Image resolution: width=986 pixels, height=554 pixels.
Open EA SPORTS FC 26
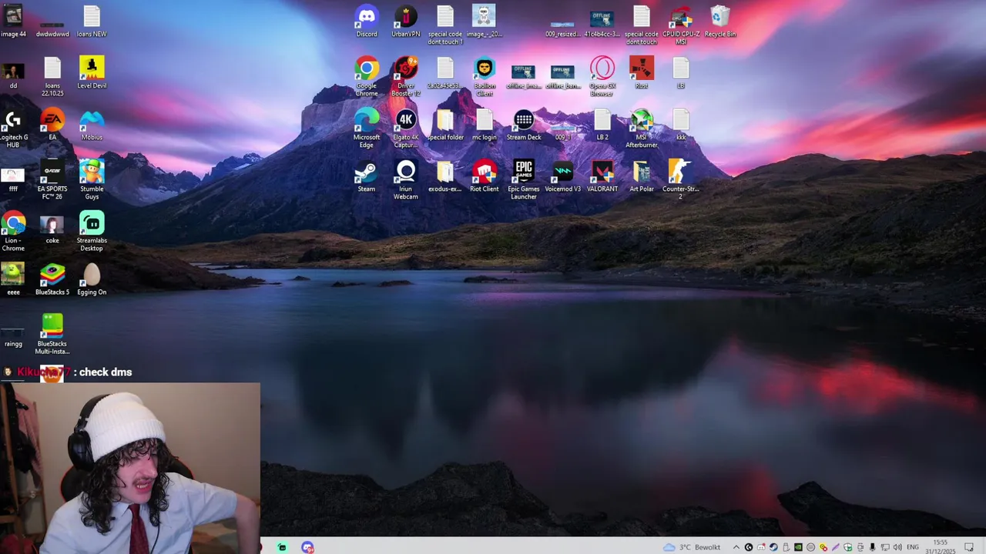52,179
